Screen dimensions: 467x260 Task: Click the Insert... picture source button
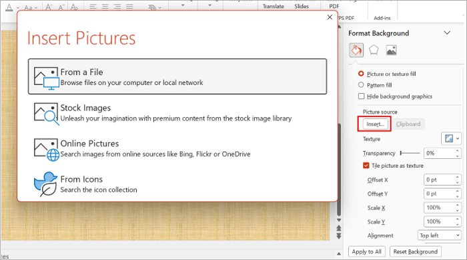click(x=375, y=124)
